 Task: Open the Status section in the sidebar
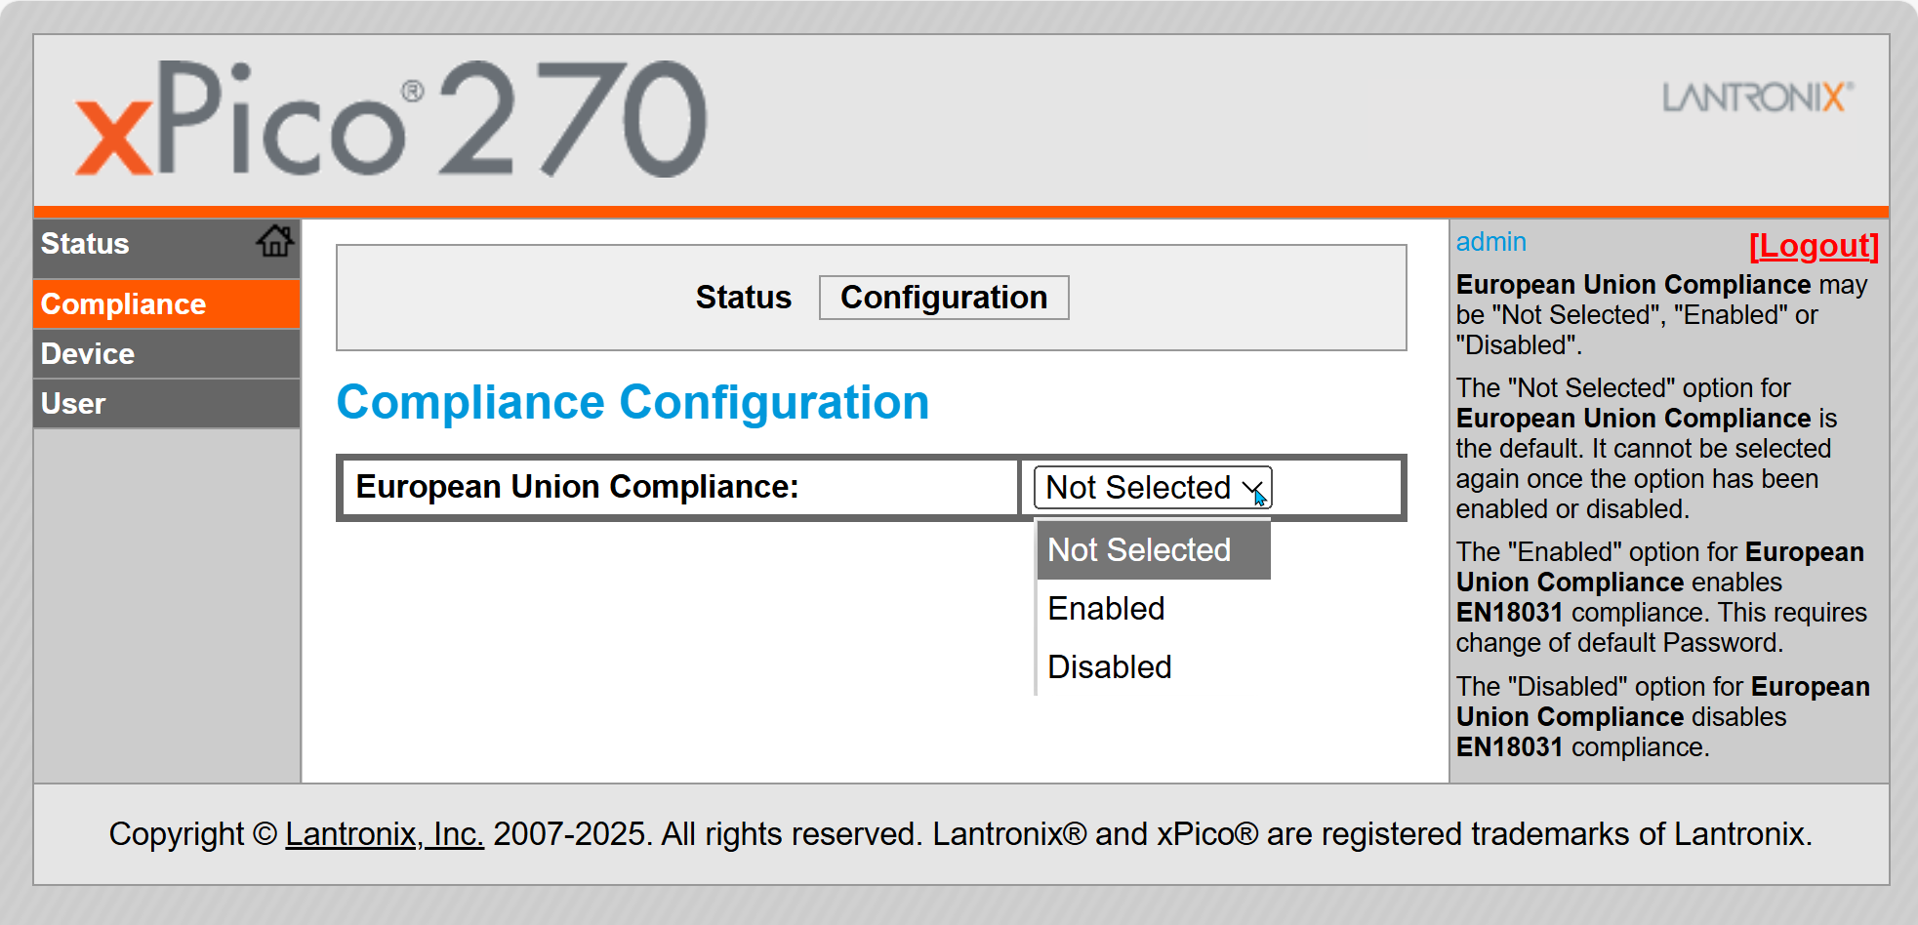86,244
